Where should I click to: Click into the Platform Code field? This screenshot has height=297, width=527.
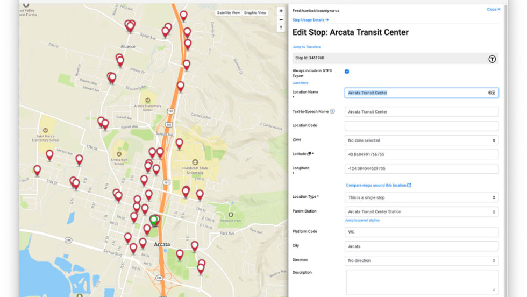tap(421, 232)
